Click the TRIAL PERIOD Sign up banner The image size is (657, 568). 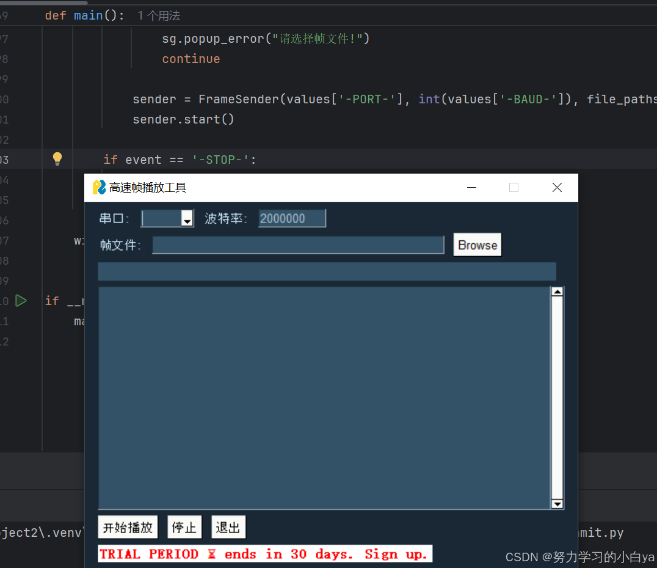click(265, 554)
